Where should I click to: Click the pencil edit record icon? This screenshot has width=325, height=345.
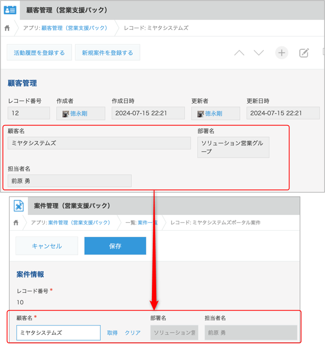304,53
